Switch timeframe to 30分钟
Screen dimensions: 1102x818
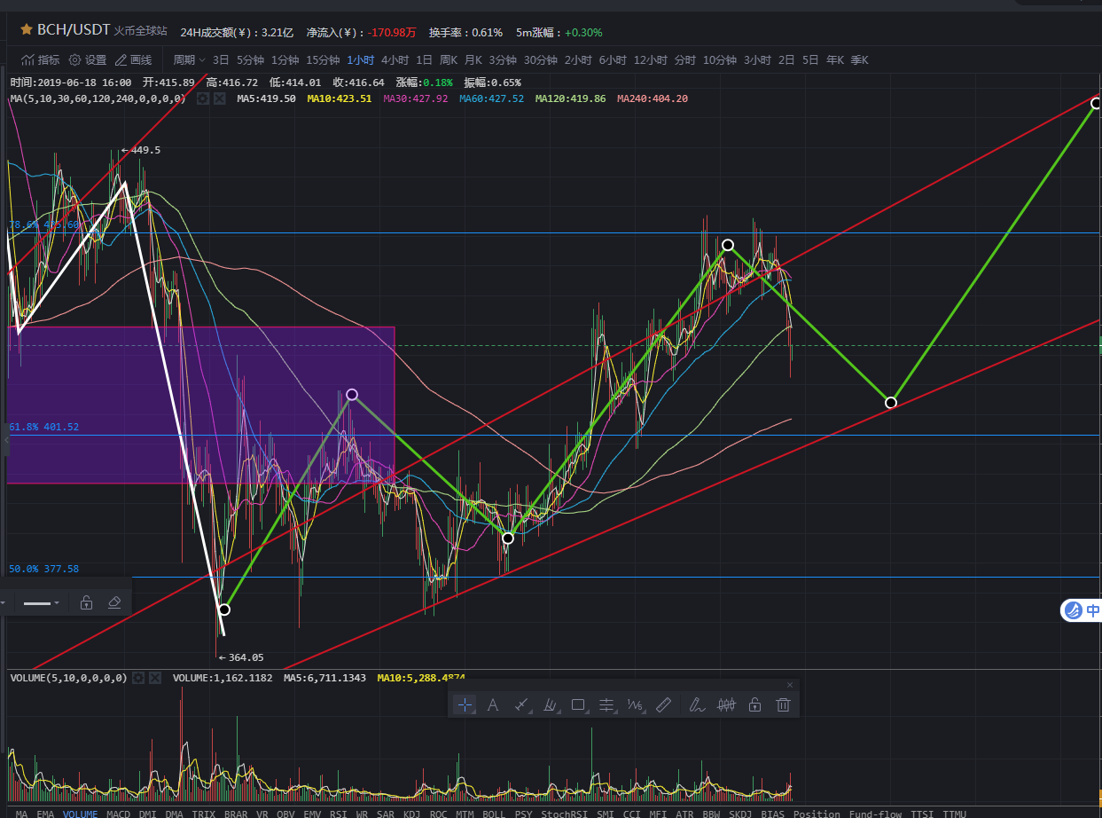pyautogui.click(x=540, y=60)
